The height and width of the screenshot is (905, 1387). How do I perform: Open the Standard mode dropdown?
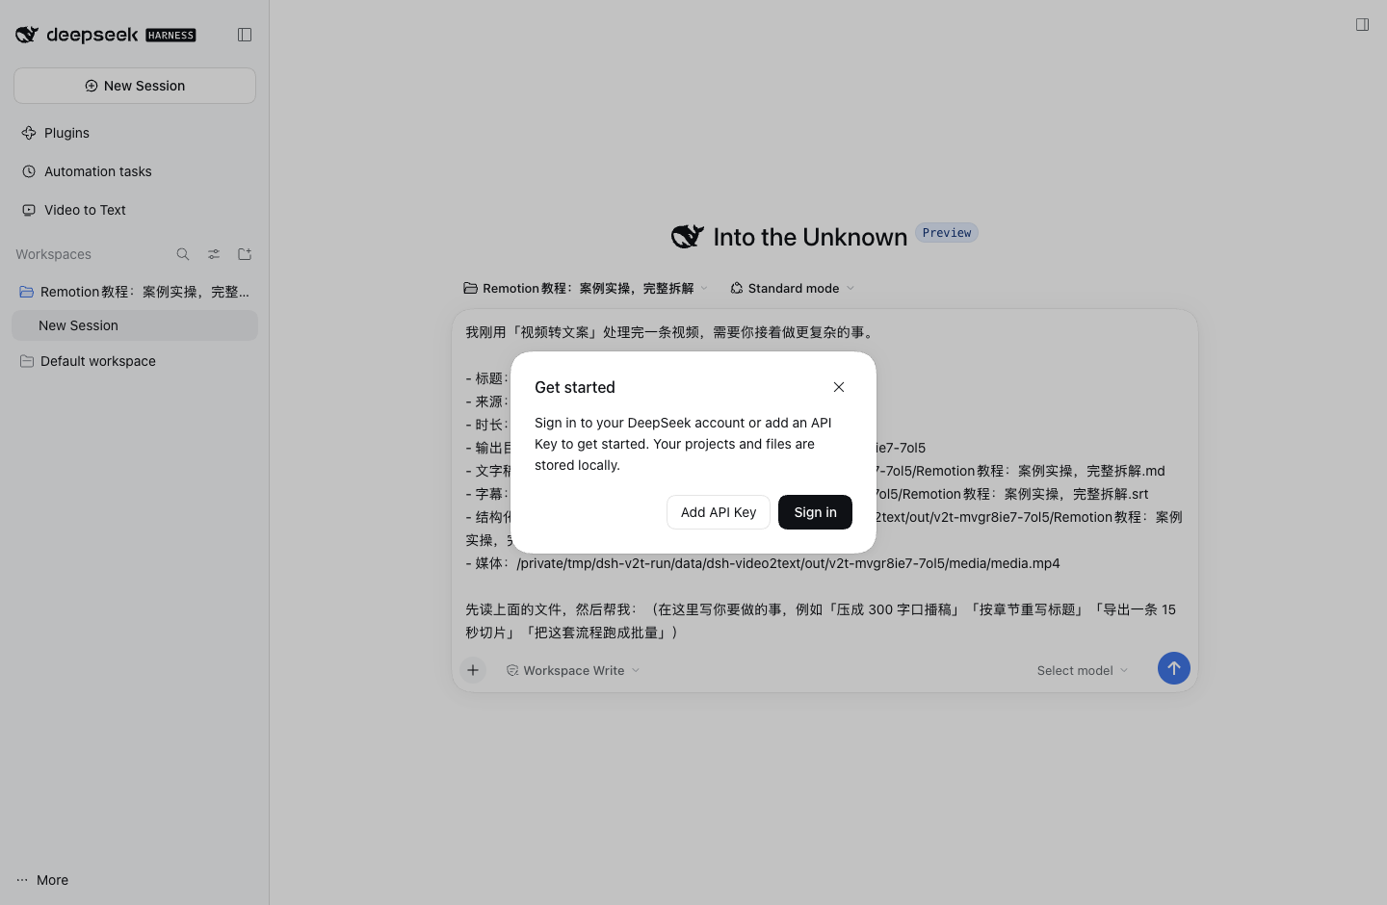[792, 288]
